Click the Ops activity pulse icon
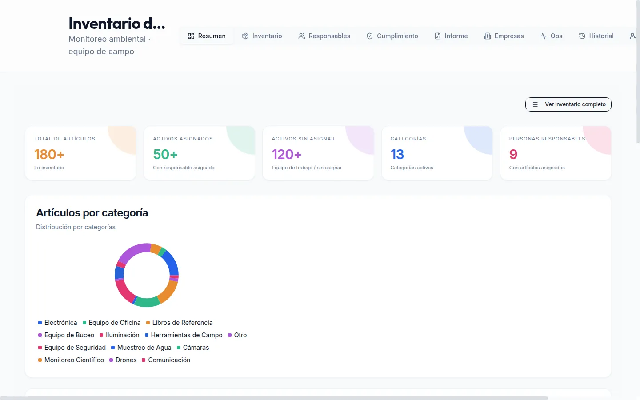 click(544, 36)
